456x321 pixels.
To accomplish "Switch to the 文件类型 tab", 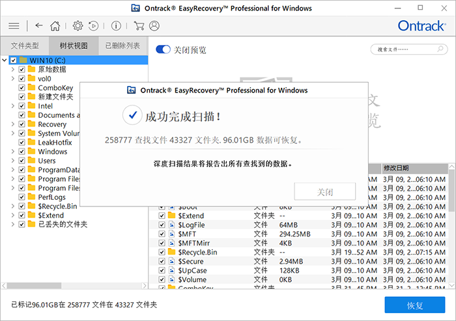I will [x=25, y=46].
